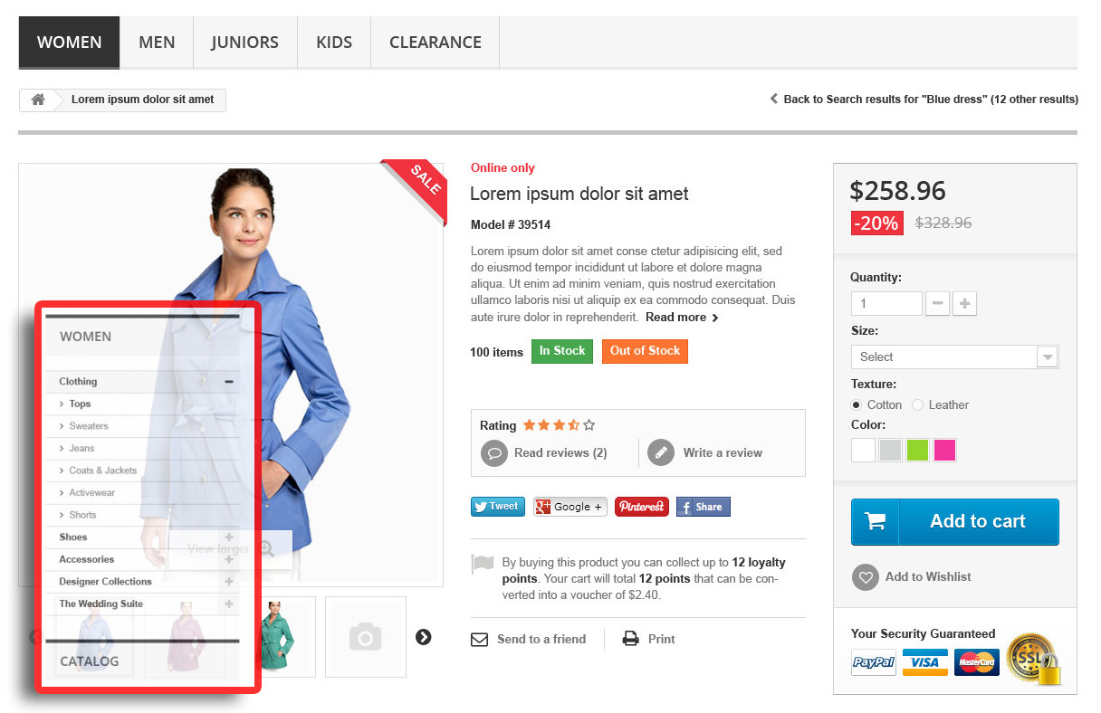
Task: Click the Out of Stock label
Action: (x=645, y=351)
